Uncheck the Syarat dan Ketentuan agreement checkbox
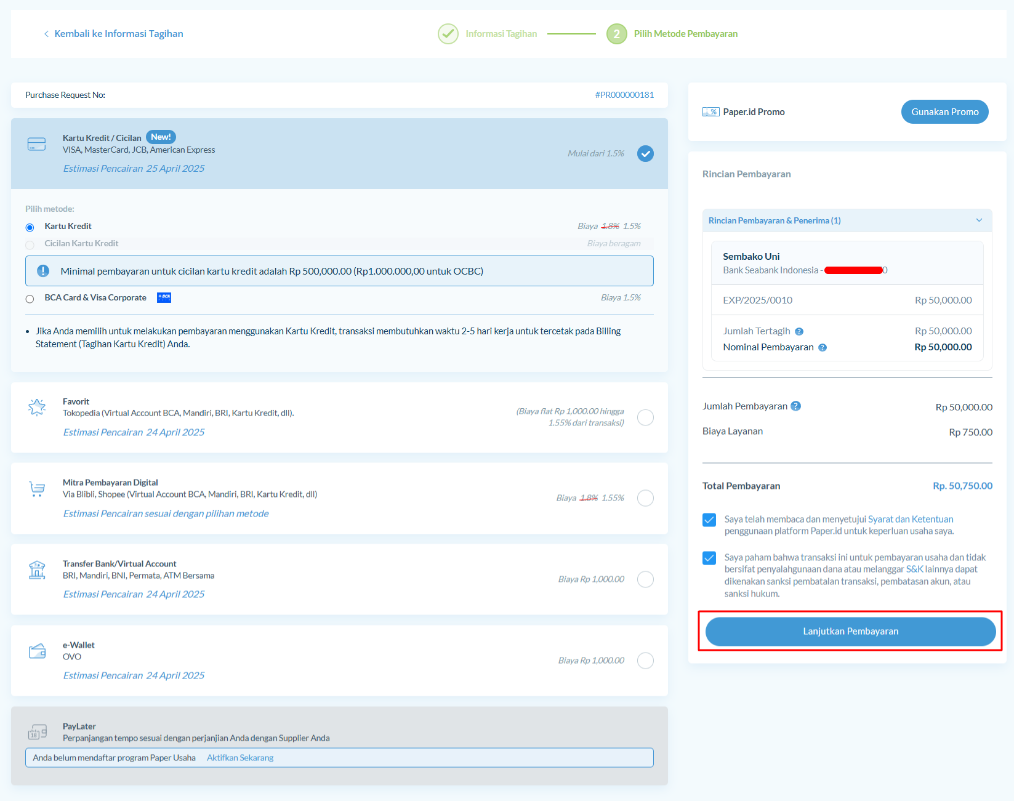This screenshot has width=1014, height=801. 709,520
